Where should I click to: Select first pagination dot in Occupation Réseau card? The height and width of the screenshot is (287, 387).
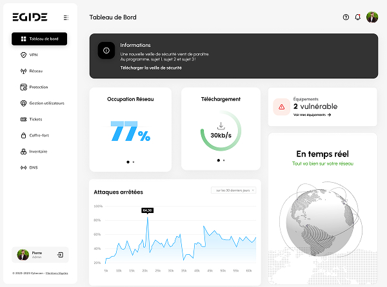pyautogui.click(x=128, y=162)
